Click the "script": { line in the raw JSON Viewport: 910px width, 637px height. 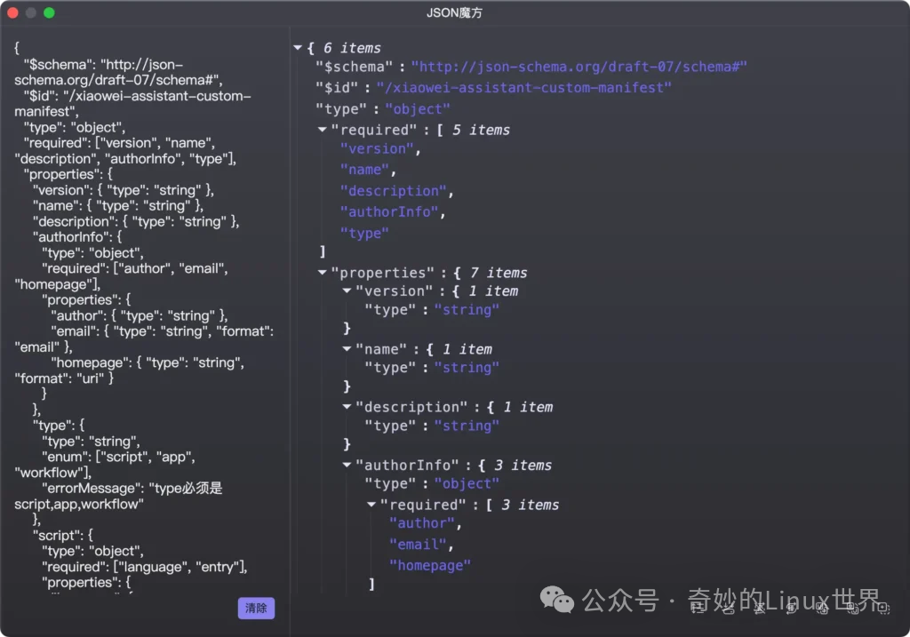(63, 535)
